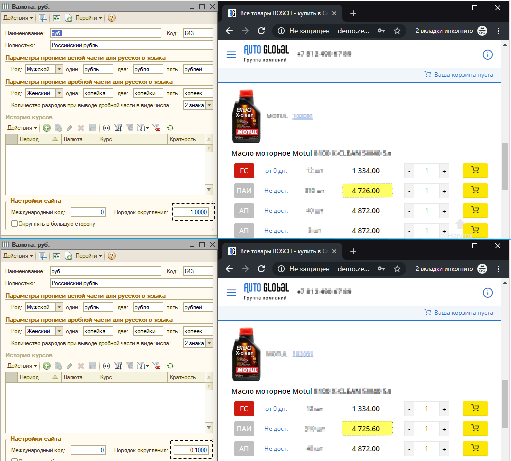This screenshot has width=511, height=461.
Task: Sort by the Период column header in upper currency window
Action: (39, 139)
